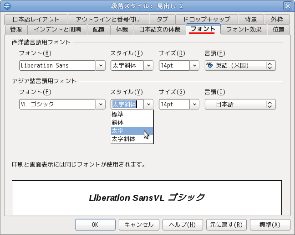Open the インデントと間隔 tab
The image size is (295, 235).
(57, 29)
